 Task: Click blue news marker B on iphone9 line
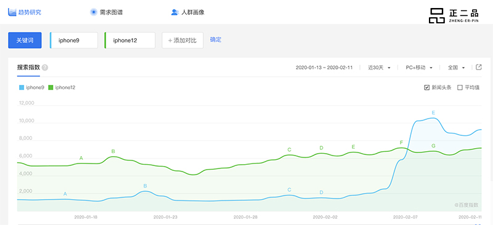(x=145, y=186)
